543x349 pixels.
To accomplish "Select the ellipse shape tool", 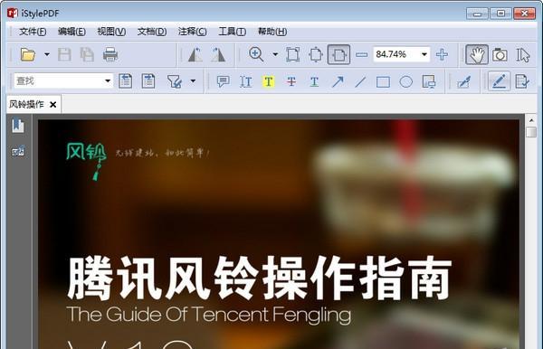I will pyautogui.click(x=405, y=82).
